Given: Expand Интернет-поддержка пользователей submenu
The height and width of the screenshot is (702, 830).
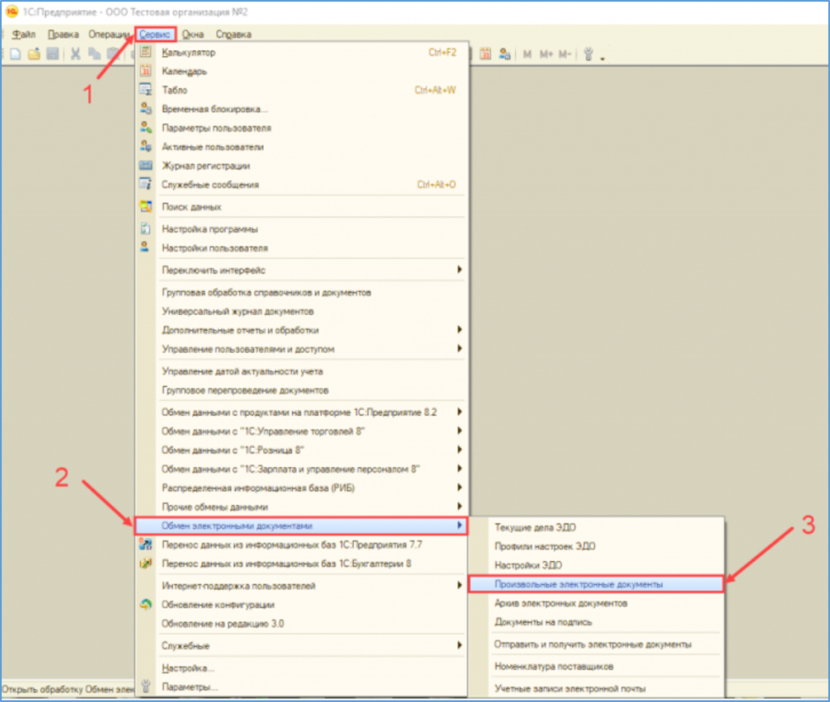Looking at the screenshot, I should 459,585.
